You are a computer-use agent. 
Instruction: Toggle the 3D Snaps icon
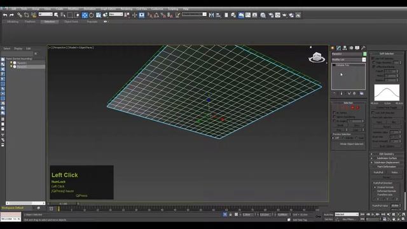150,15
